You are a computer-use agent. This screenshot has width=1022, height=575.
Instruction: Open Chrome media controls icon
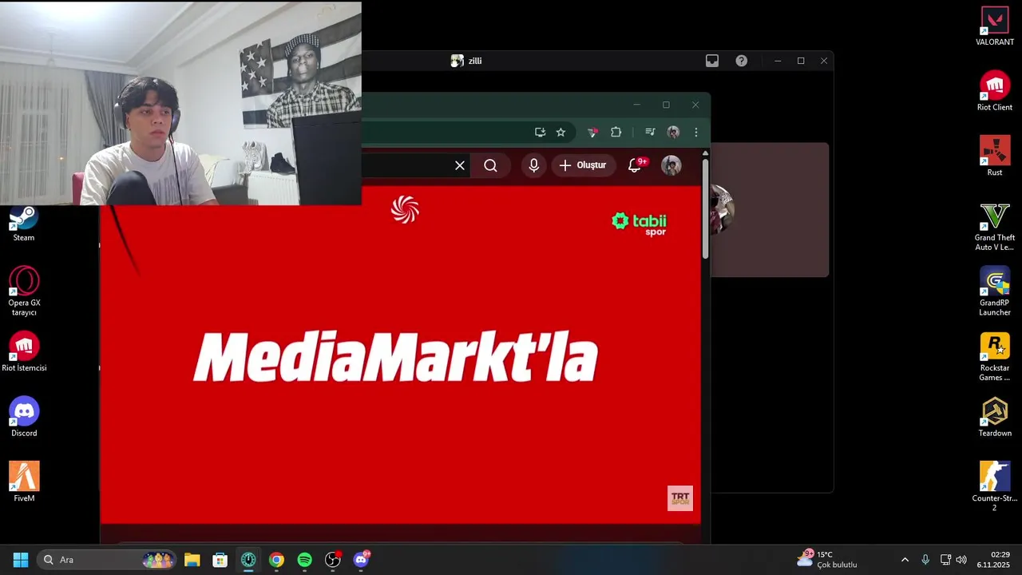[650, 133]
